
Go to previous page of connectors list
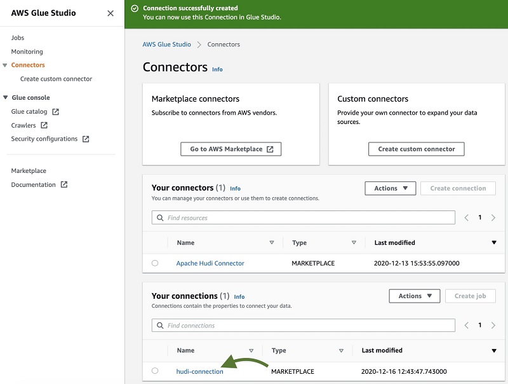(x=467, y=217)
